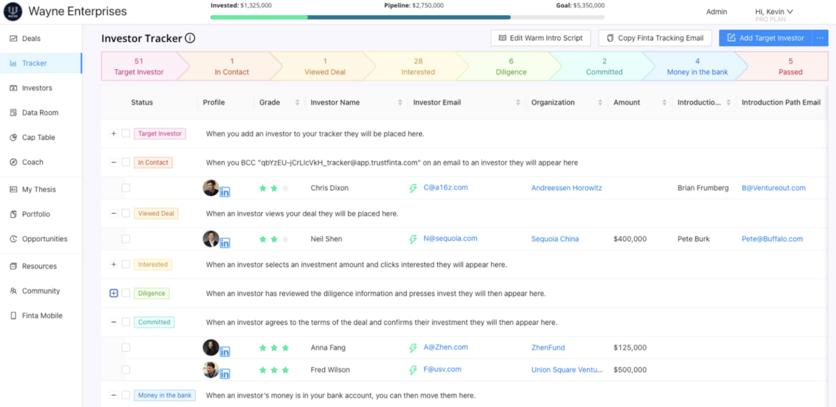Tick the checkbox for Chris Dixon
The width and height of the screenshot is (836, 407).
pyautogui.click(x=126, y=188)
